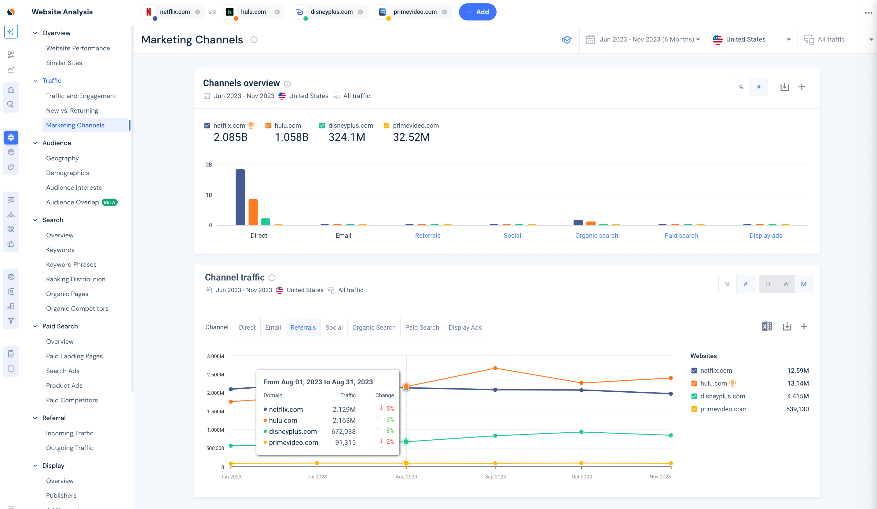
Task: Remove primevideo.com from comparison
Action: [444, 12]
